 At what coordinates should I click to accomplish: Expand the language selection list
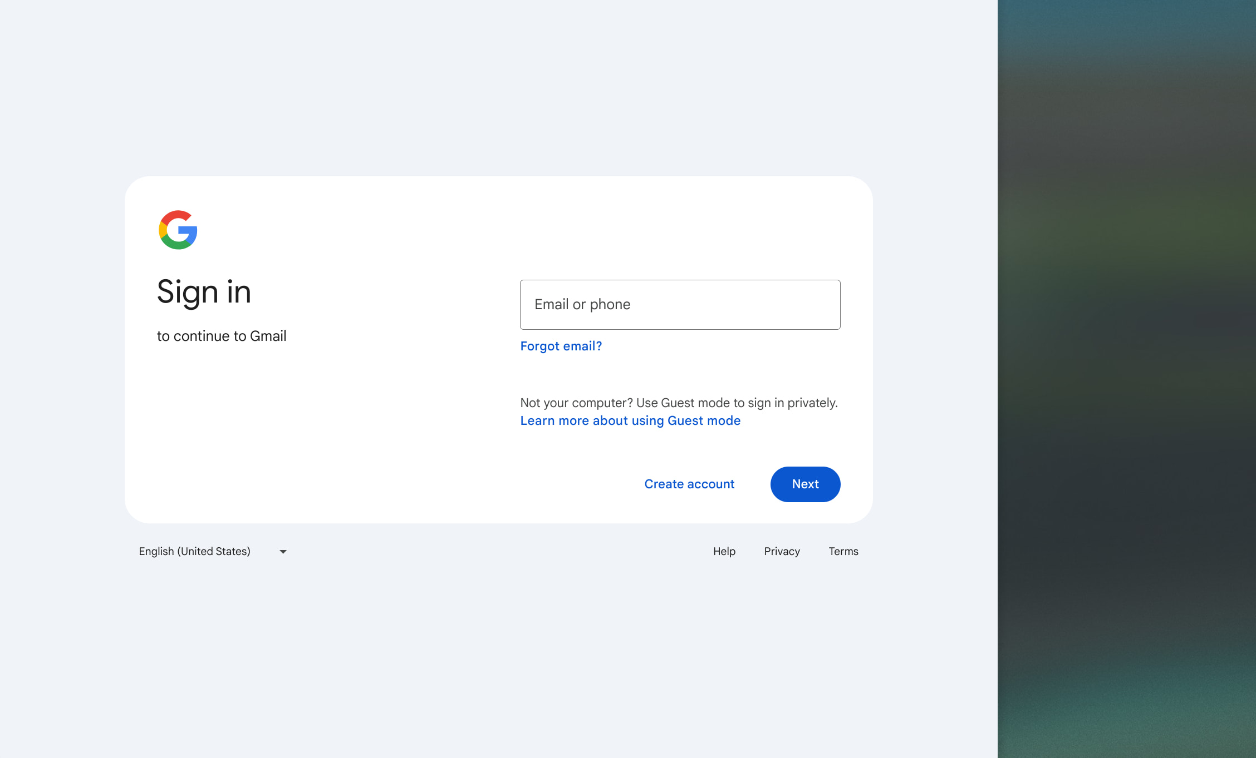click(212, 551)
